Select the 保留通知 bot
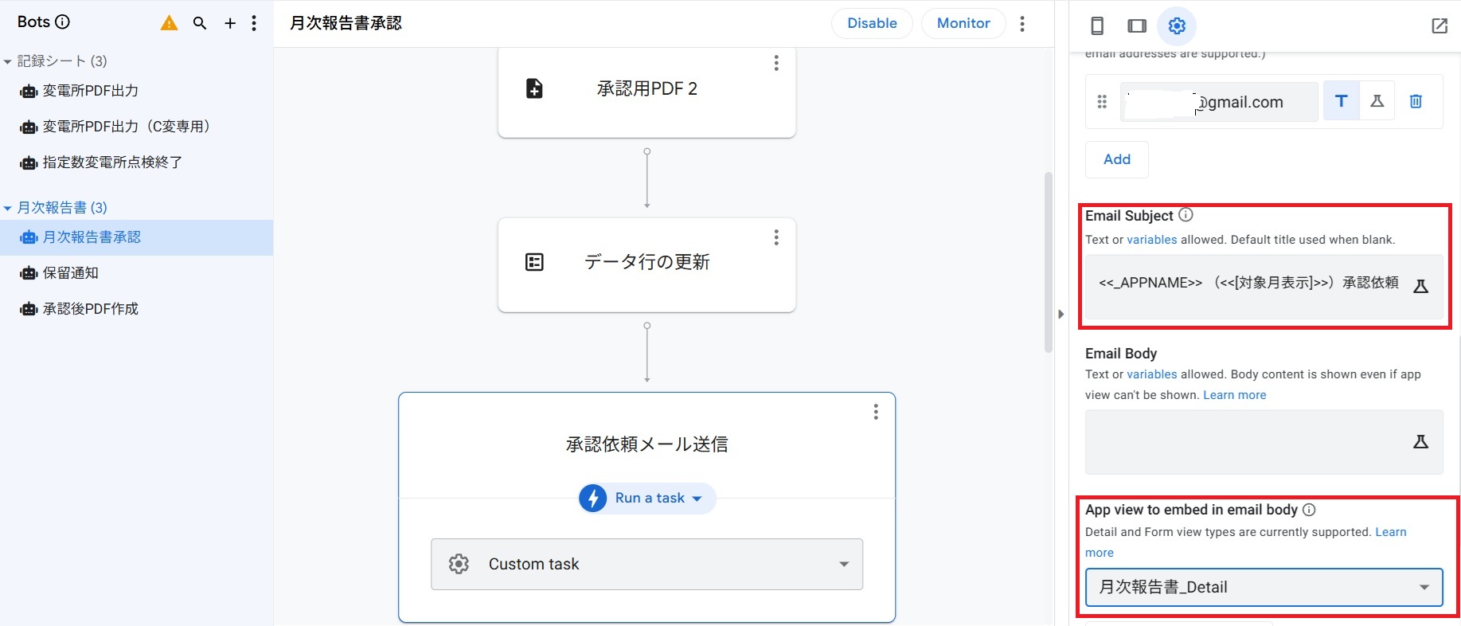The height and width of the screenshot is (626, 1461). (70, 273)
